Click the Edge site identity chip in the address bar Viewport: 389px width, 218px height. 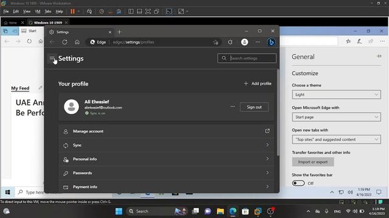pos(98,42)
